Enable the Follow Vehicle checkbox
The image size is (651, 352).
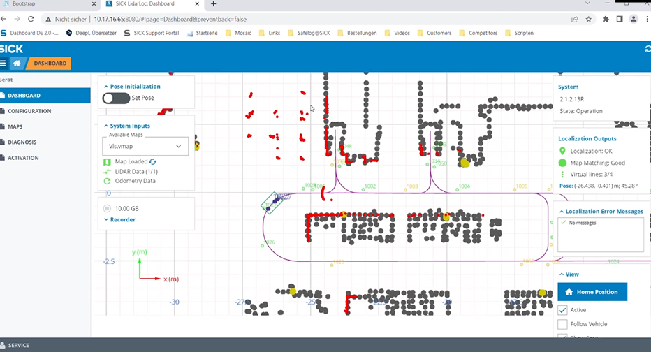(x=562, y=324)
